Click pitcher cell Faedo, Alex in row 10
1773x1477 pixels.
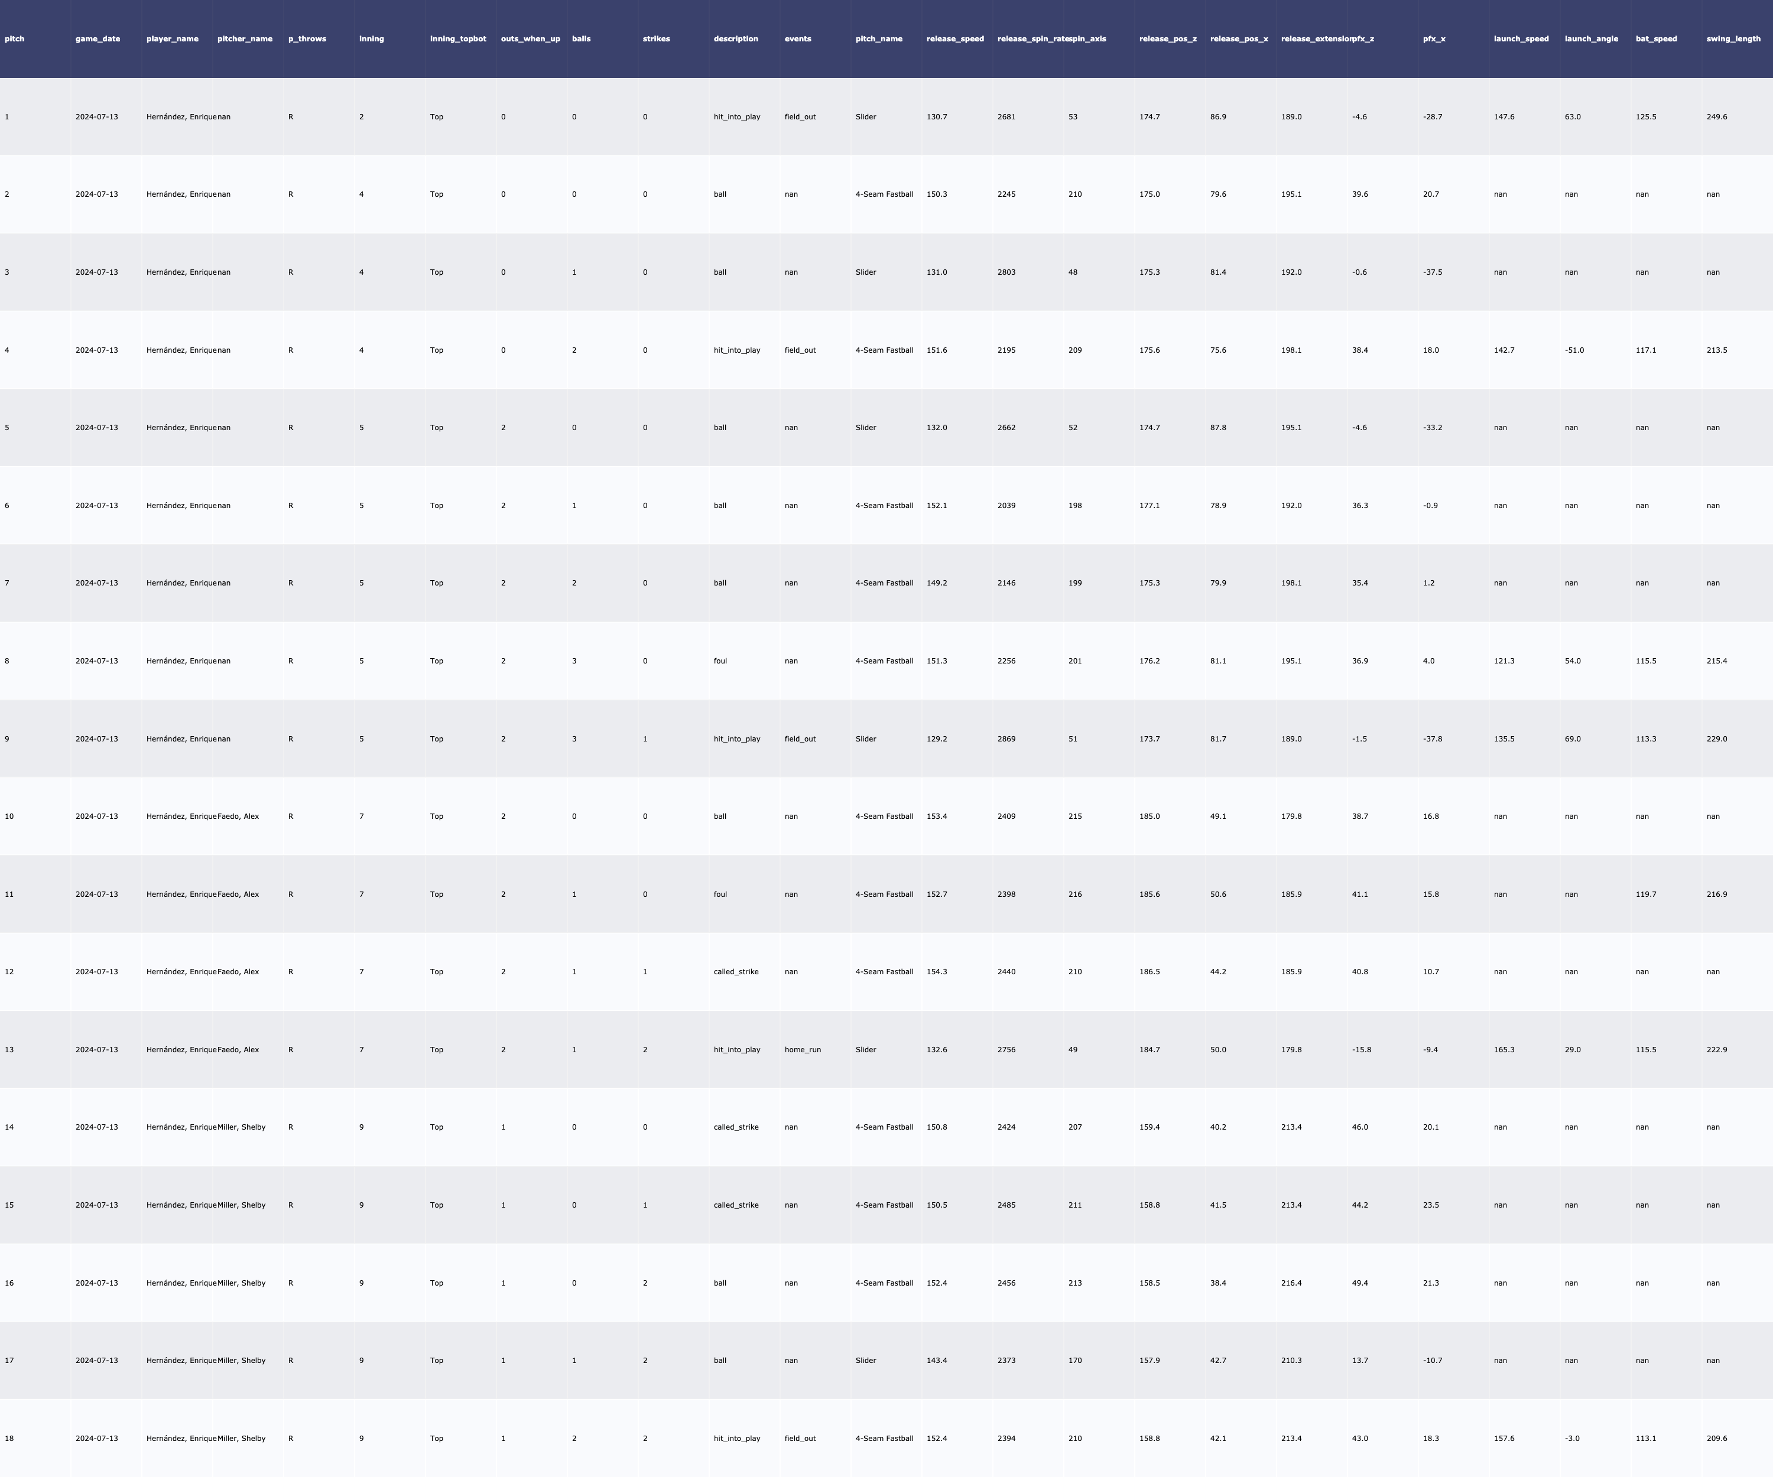[238, 816]
